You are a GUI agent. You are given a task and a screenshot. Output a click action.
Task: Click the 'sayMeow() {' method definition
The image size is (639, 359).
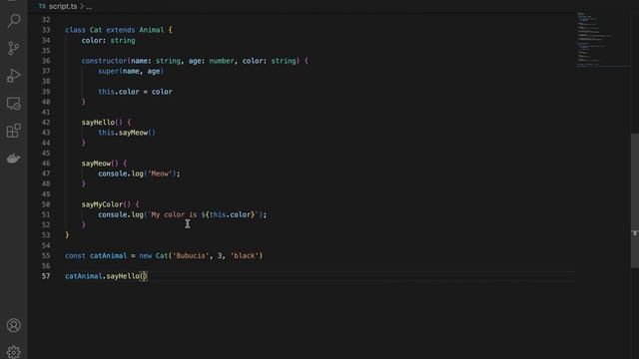pyautogui.click(x=104, y=164)
